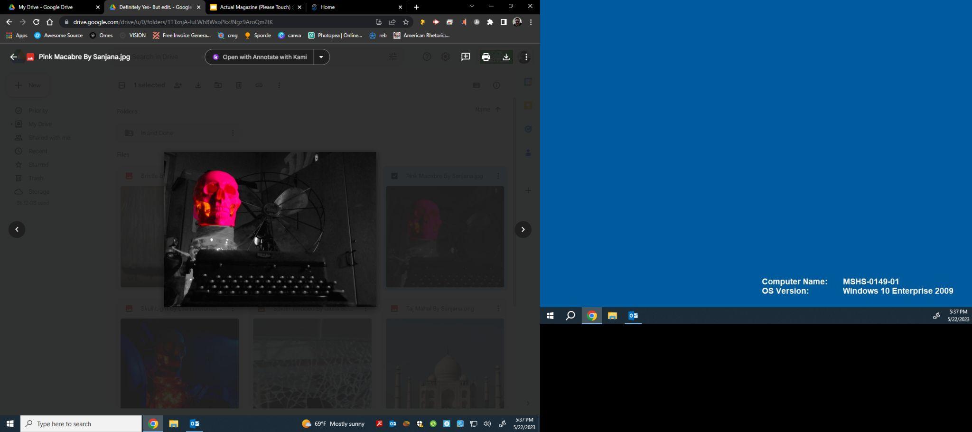Open the 69°F Mostly sunny weather widget
972x432 pixels.
tap(333, 424)
